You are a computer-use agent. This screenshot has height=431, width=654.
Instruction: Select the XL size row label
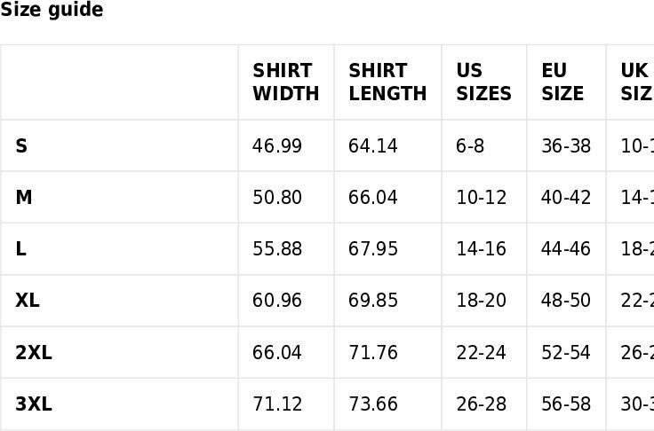tap(28, 301)
